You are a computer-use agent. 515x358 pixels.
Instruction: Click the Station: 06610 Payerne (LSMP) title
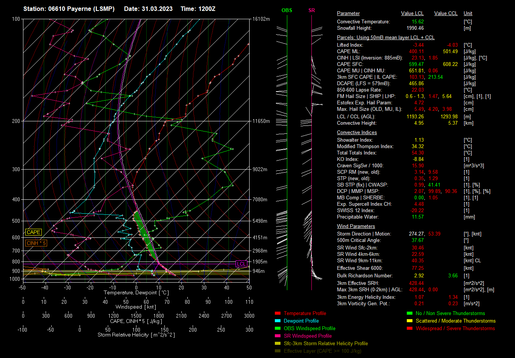click(69, 9)
